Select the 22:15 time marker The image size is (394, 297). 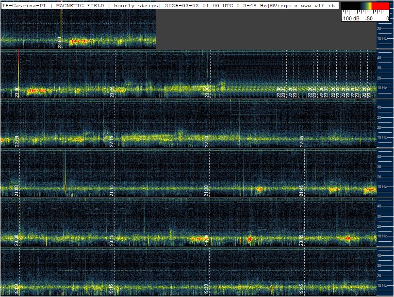click(112, 141)
